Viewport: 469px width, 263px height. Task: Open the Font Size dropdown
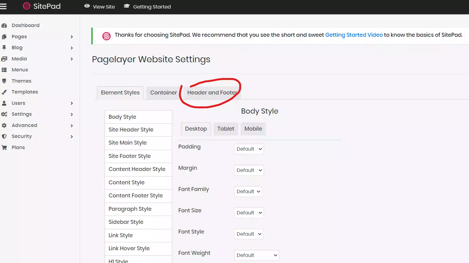pos(249,213)
